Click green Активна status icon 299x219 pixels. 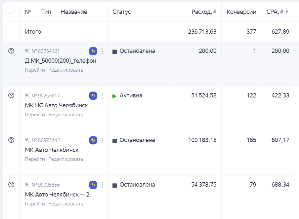tap(115, 95)
